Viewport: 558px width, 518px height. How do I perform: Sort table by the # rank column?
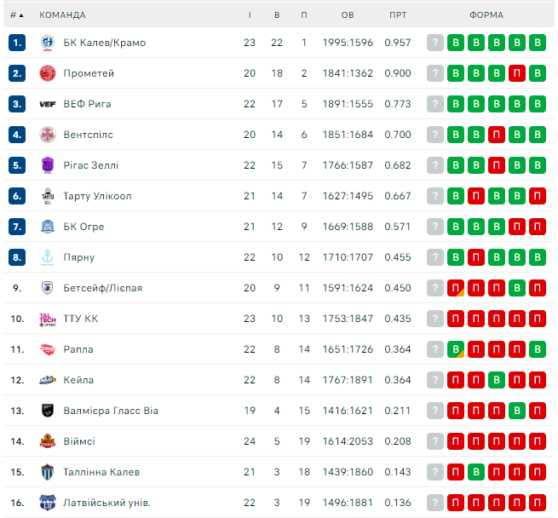click(16, 15)
